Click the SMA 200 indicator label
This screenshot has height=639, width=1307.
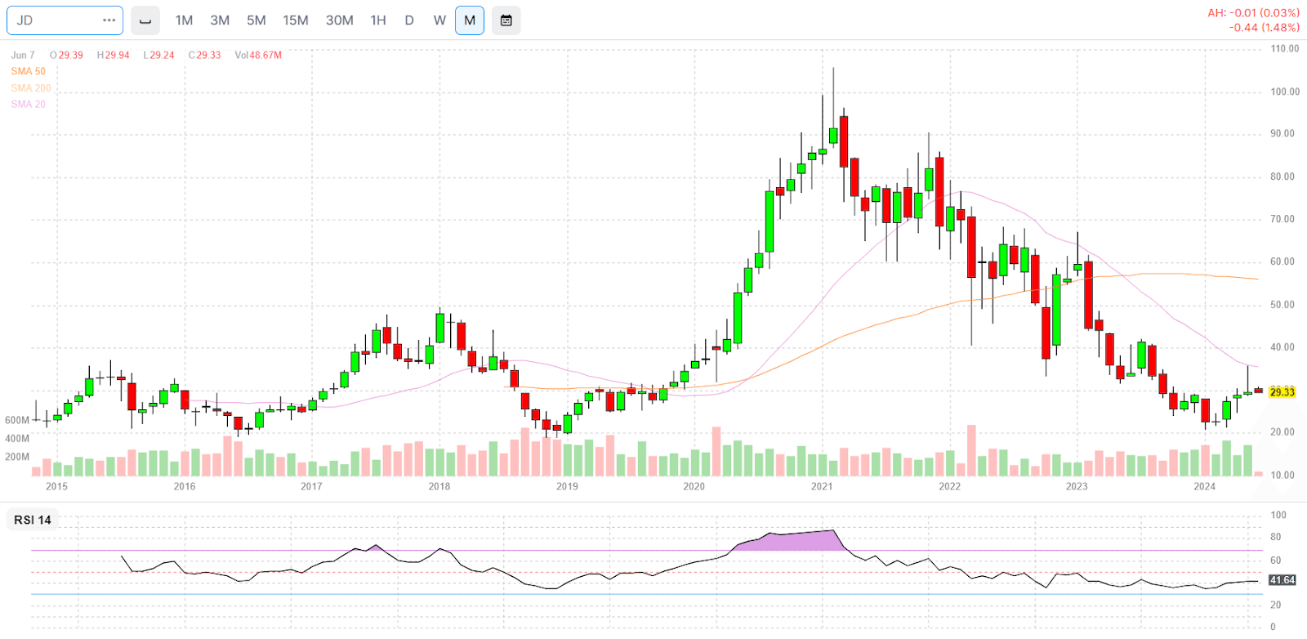tap(31, 88)
